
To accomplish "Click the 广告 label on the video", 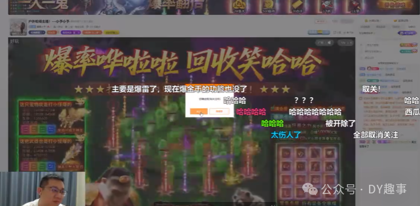I will pos(321,42).
